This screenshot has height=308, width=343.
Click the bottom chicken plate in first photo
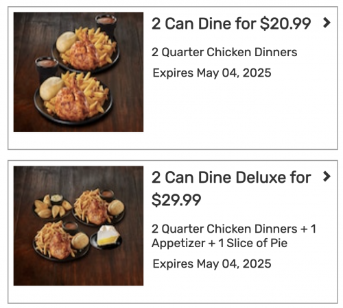point(73,98)
